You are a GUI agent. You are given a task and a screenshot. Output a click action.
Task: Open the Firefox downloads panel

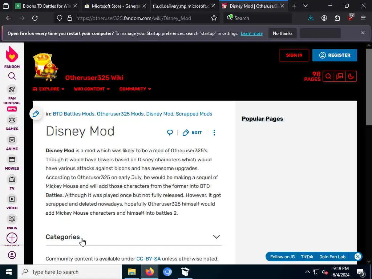point(311,18)
